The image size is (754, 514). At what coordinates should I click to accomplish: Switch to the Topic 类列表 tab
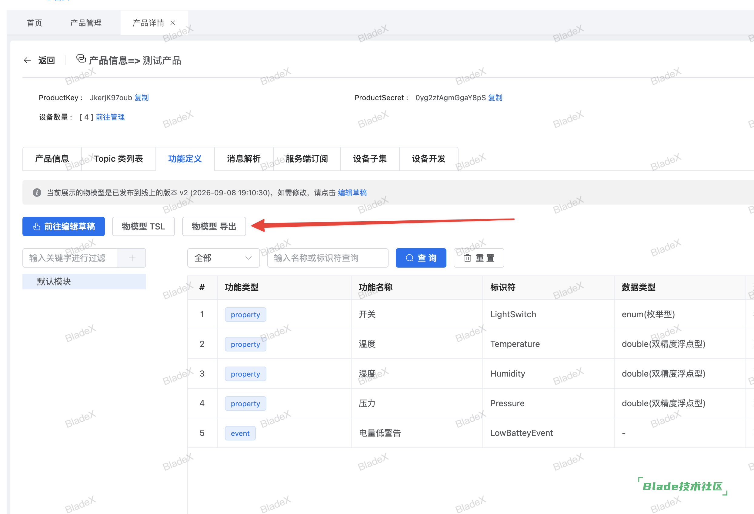[x=118, y=159]
